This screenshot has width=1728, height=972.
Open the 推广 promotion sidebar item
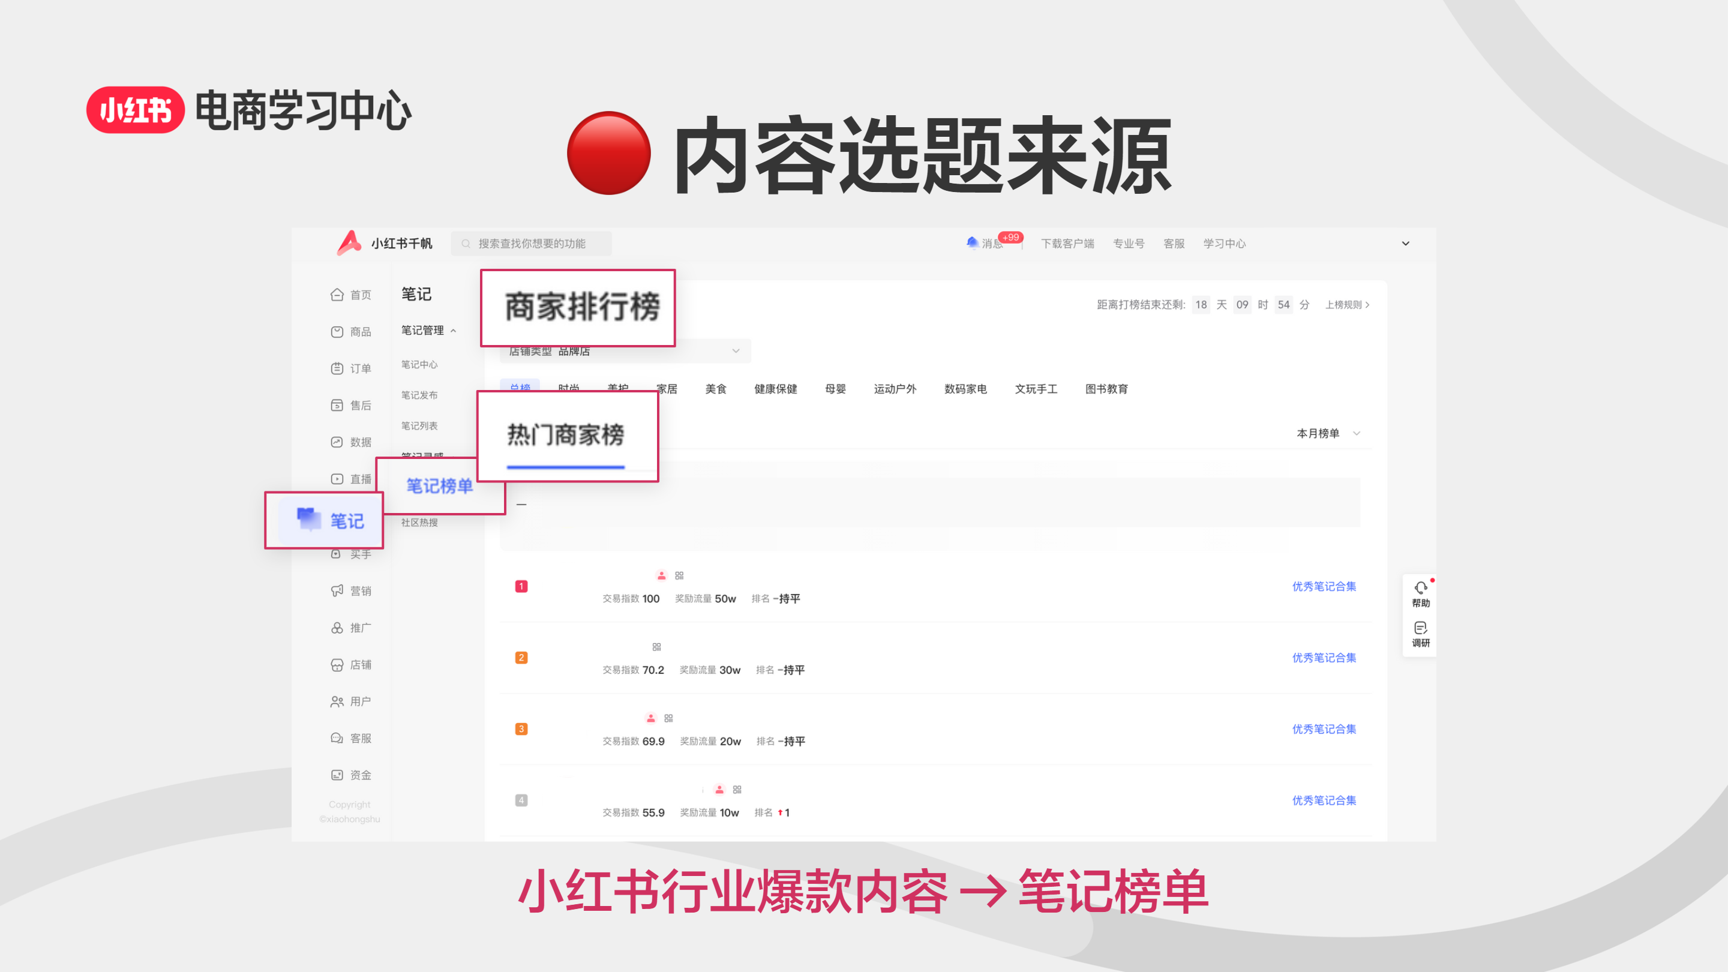[x=350, y=628]
